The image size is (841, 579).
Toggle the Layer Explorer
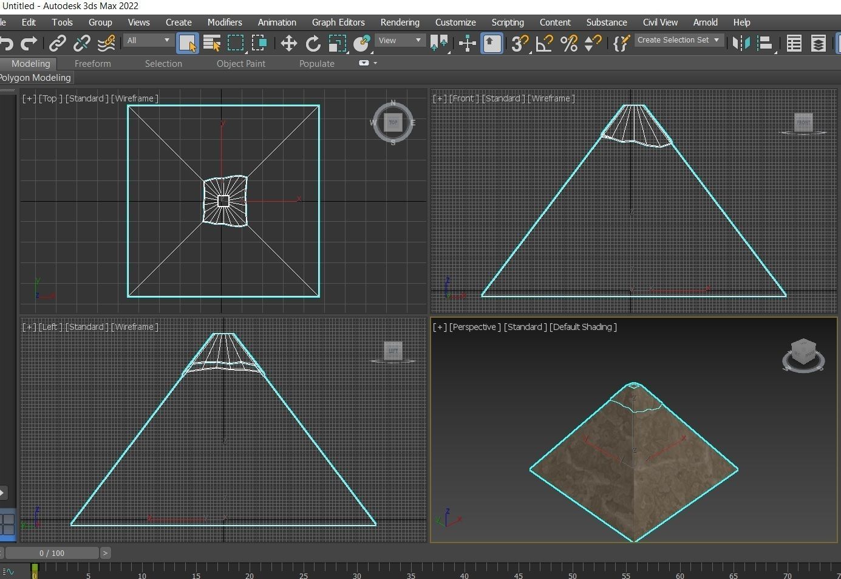[x=818, y=43]
